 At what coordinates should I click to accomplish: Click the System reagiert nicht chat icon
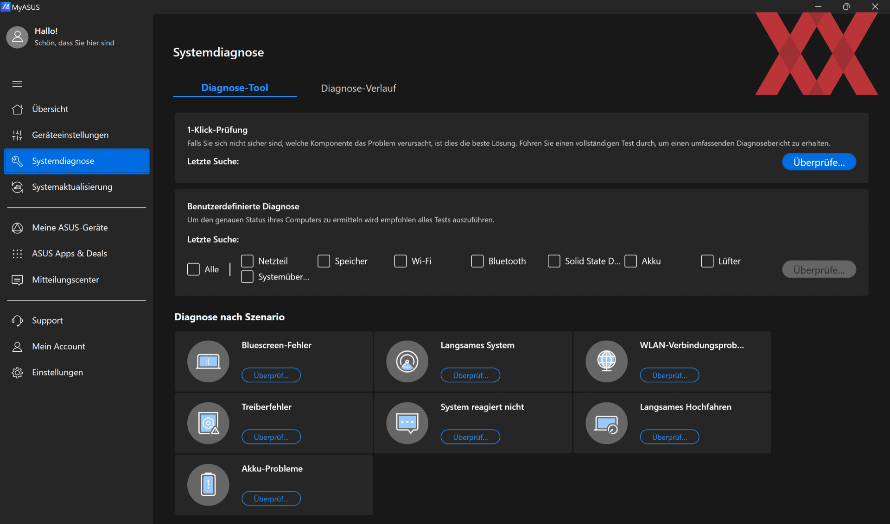tap(407, 423)
